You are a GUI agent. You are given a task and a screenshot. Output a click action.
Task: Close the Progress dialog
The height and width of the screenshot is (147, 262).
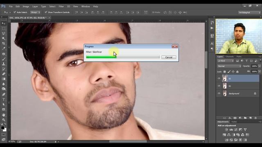[x=175, y=46]
